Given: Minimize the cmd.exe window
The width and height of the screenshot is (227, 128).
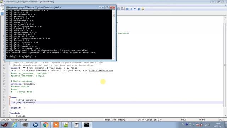Looking at the screenshot, I should point(101,7).
